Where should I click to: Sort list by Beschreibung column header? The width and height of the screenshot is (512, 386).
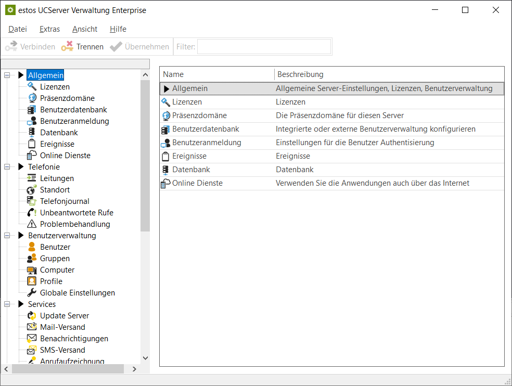[x=300, y=74]
